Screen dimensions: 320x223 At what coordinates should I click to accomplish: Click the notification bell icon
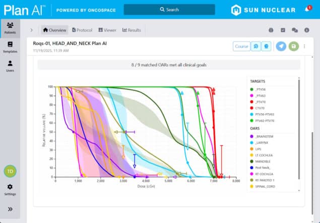click(x=307, y=10)
